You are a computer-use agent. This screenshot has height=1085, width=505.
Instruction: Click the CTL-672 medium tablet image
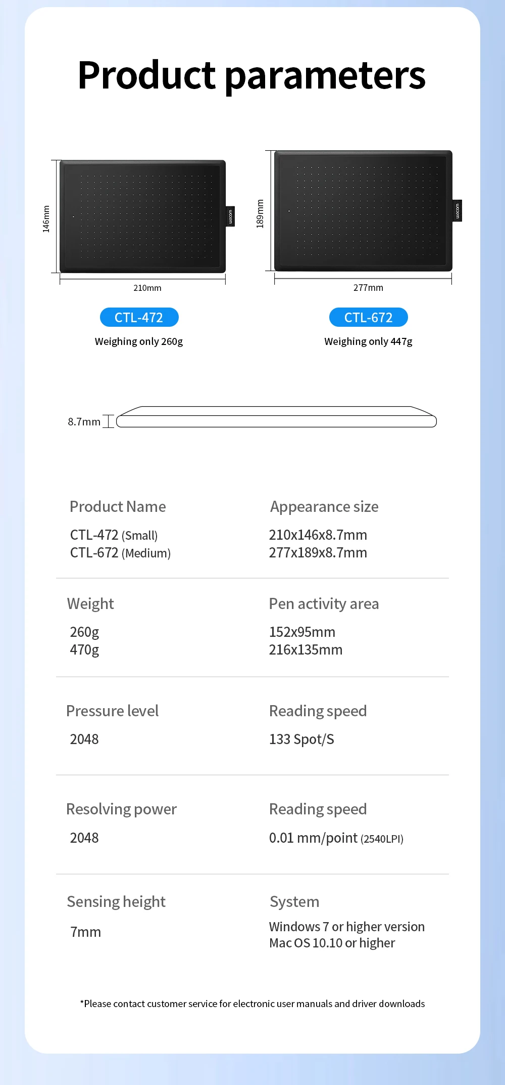pos(363,210)
